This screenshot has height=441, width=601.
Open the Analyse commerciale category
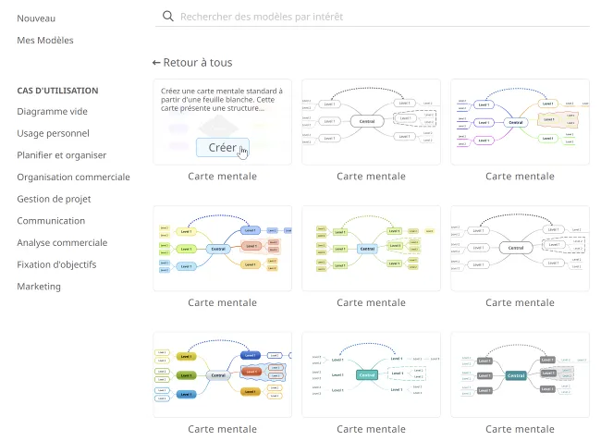pos(62,243)
